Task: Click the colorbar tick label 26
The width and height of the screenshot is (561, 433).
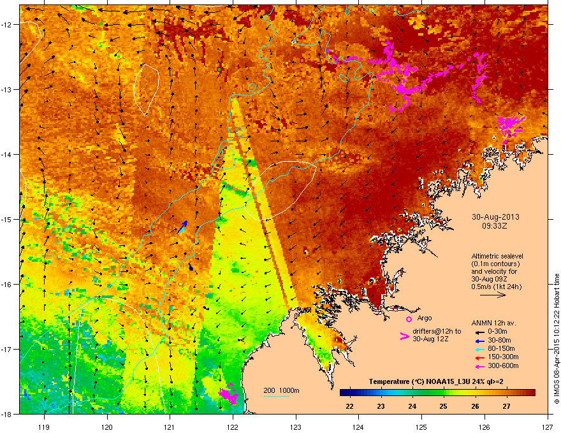Action: [475, 406]
